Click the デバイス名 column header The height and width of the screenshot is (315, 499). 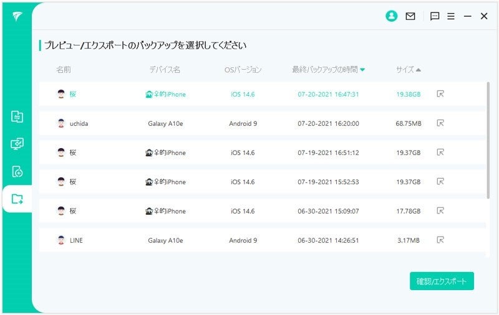[x=165, y=70]
